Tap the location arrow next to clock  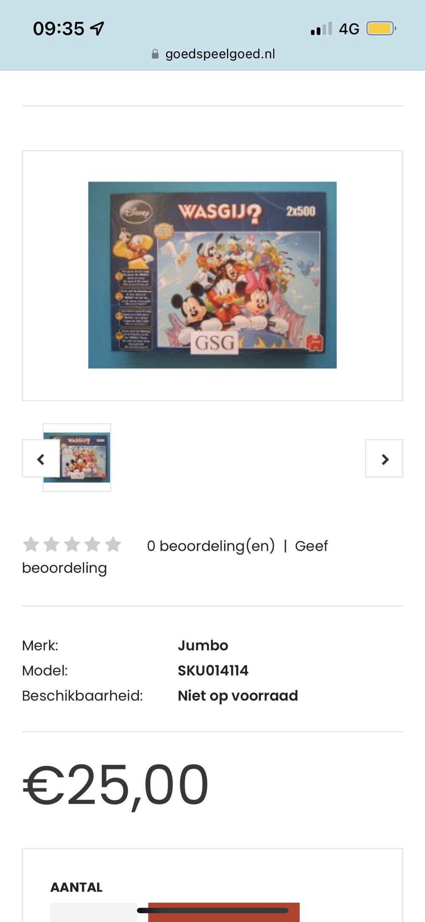point(97,29)
